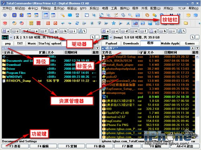Click the orange circular refresh arrow icon
The height and width of the screenshot is (150, 201).
point(147,15)
